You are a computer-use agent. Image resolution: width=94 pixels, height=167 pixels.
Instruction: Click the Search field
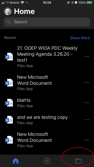click(47, 22)
